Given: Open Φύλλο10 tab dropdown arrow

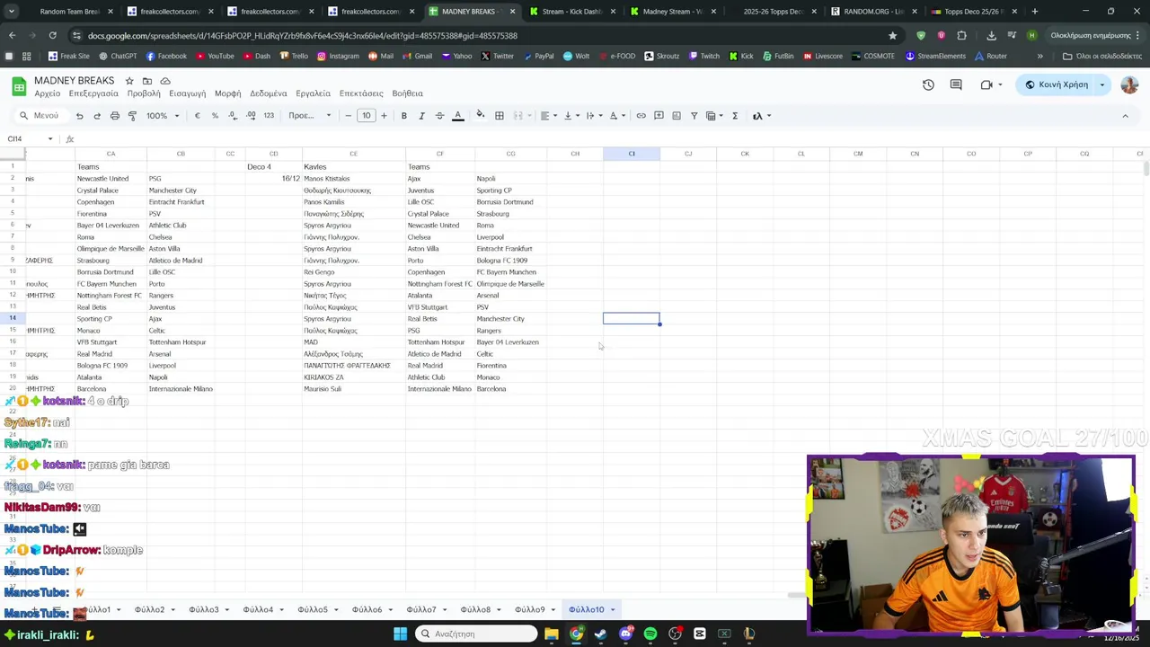Looking at the screenshot, I should [x=613, y=610].
